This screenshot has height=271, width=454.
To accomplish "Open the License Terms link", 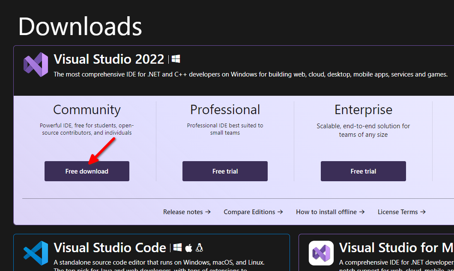I will [x=402, y=212].
